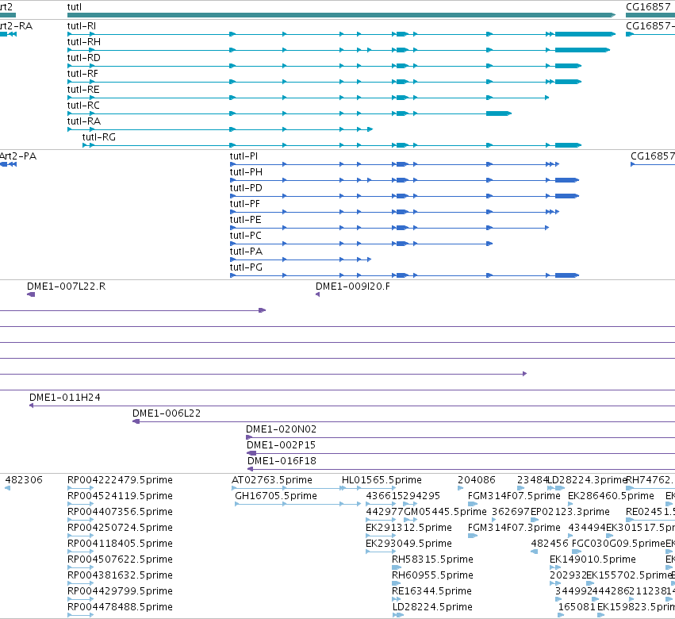Select the Art2-PA protein label
Screen dimensions: 675x619
(18, 156)
